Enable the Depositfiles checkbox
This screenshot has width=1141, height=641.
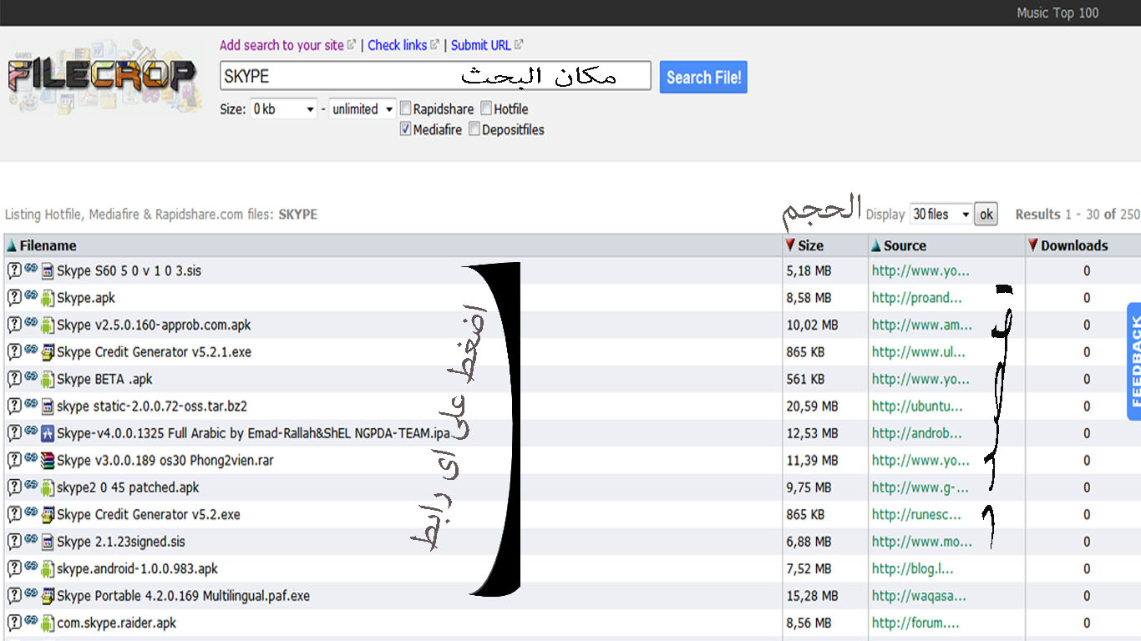tap(474, 129)
